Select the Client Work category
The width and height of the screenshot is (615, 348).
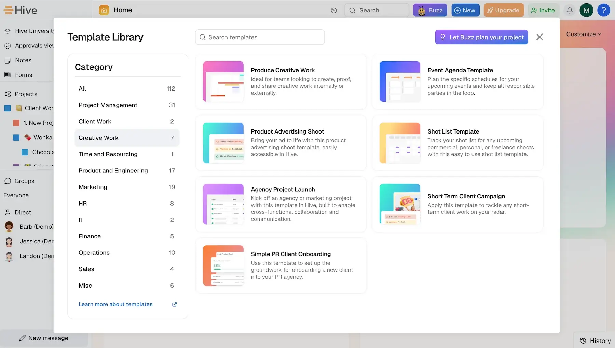click(x=127, y=121)
